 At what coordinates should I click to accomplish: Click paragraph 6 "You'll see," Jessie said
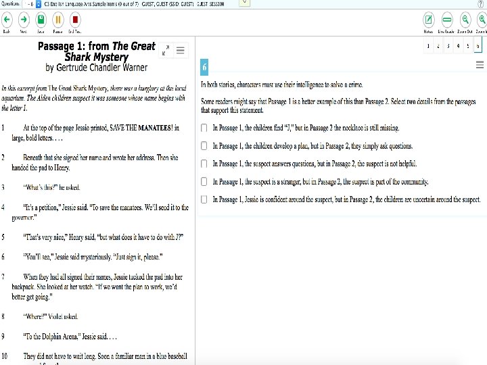click(93, 257)
